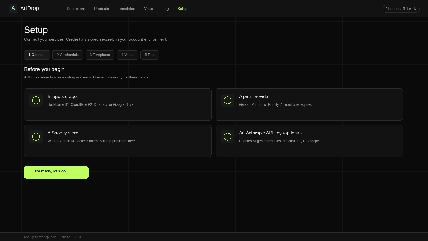Click the ArtDrop logo icon

13,9
